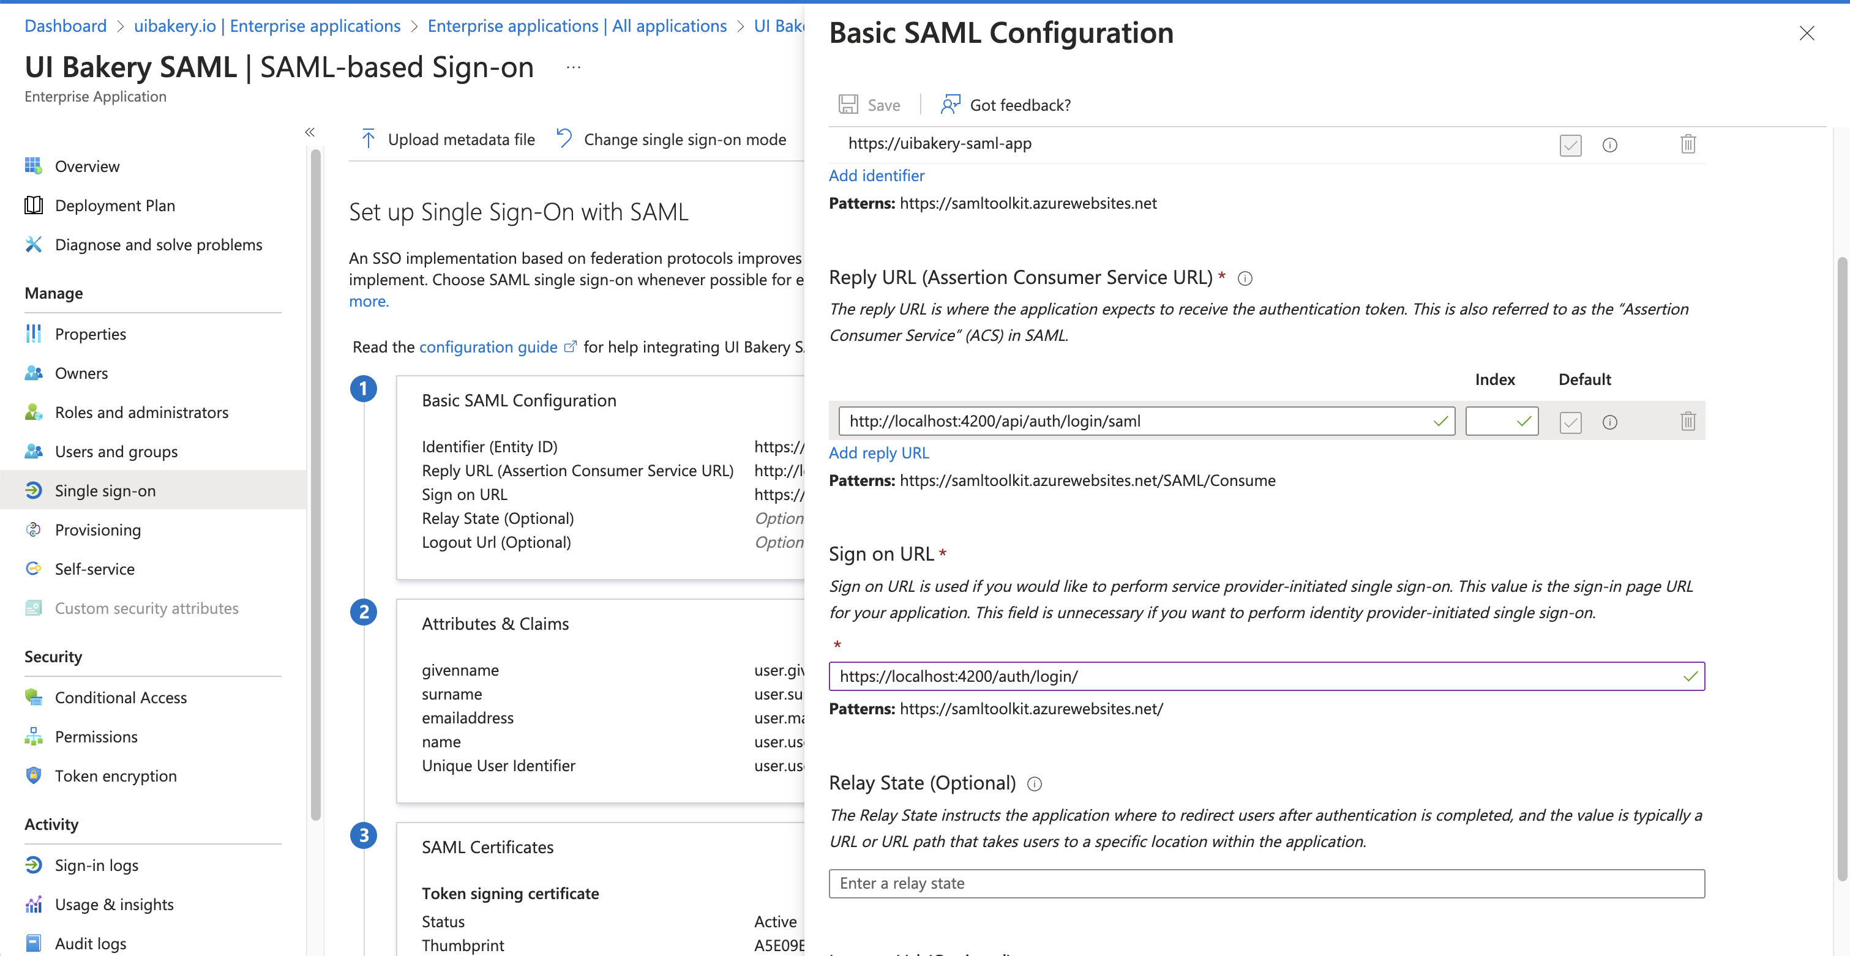Image resolution: width=1850 pixels, height=956 pixels.
Task: Open Diagnose and solve problems
Action: tap(158, 245)
